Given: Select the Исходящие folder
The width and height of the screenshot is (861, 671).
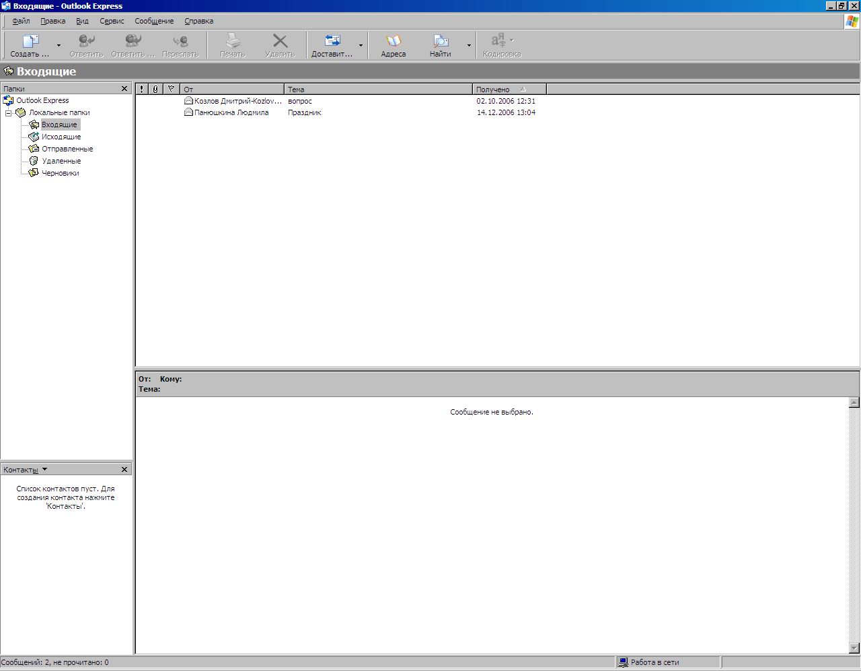Looking at the screenshot, I should (x=61, y=137).
